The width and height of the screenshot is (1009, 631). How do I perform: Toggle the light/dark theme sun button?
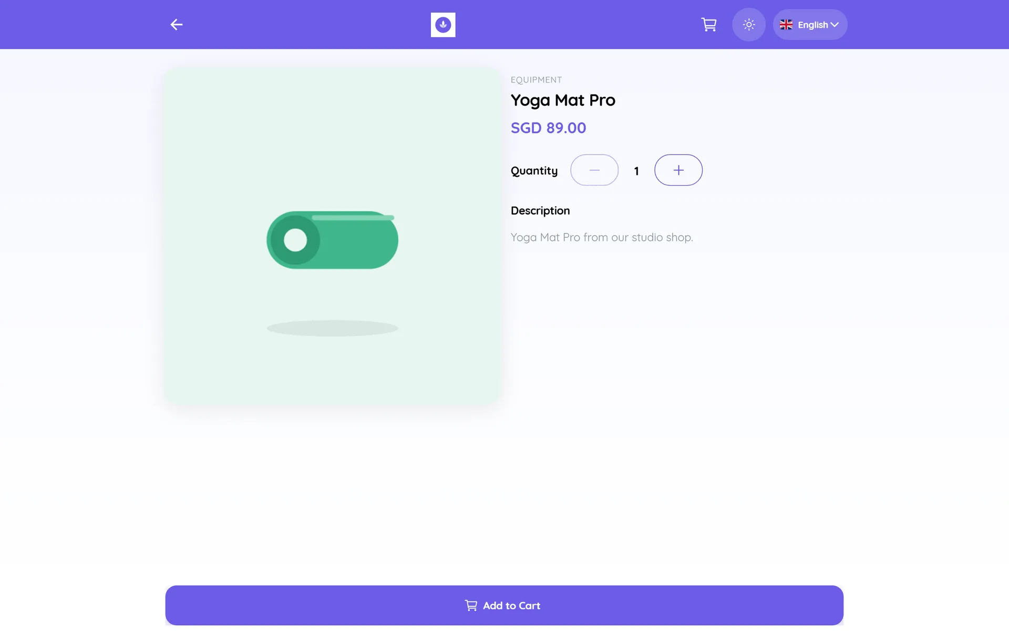pos(749,25)
